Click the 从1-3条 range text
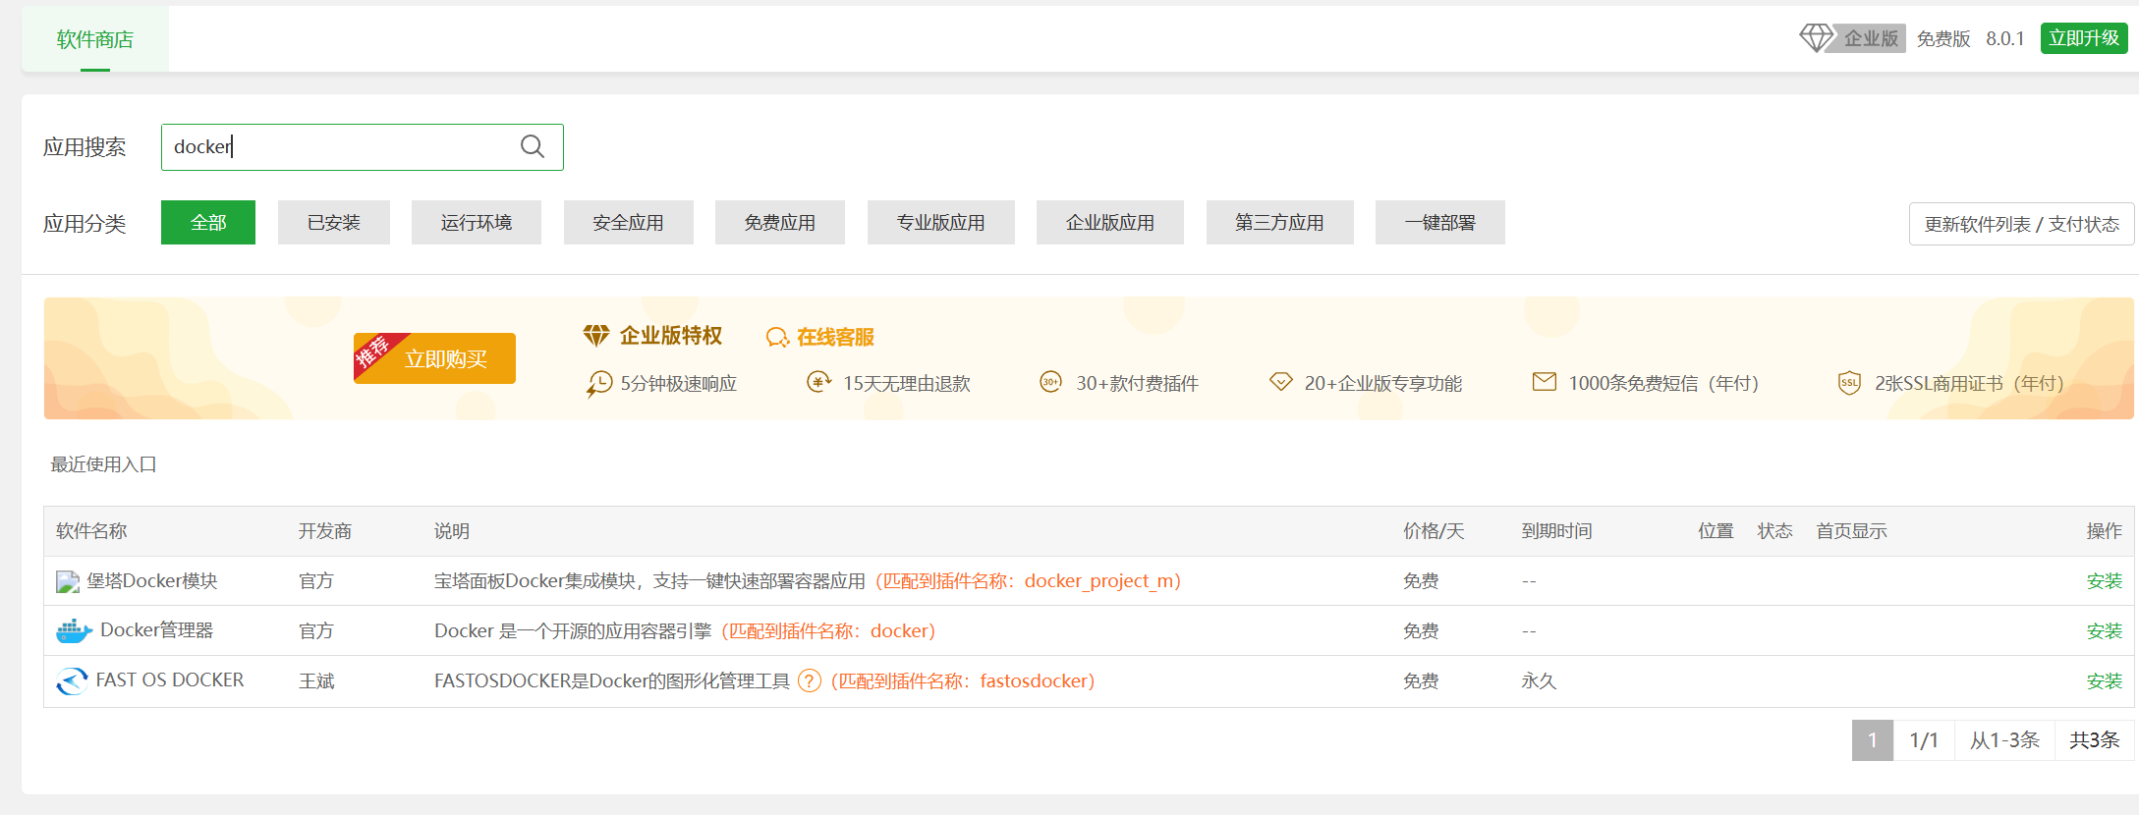The image size is (2139, 815). coord(2005,740)
